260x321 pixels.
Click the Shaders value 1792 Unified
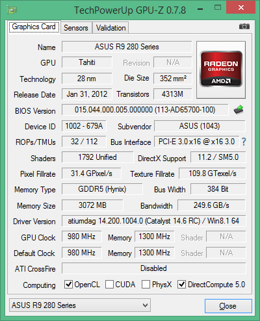(x=97, y=157)
